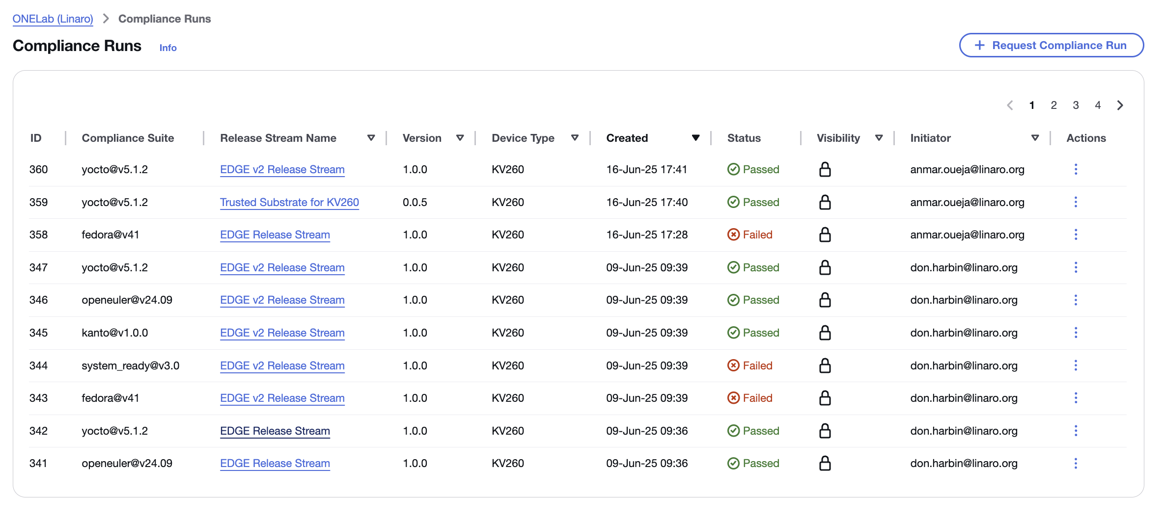Screen dimensions: 1164x521
Task: Select the kanto@v1.0.0 suite cell
Action: 115,333
